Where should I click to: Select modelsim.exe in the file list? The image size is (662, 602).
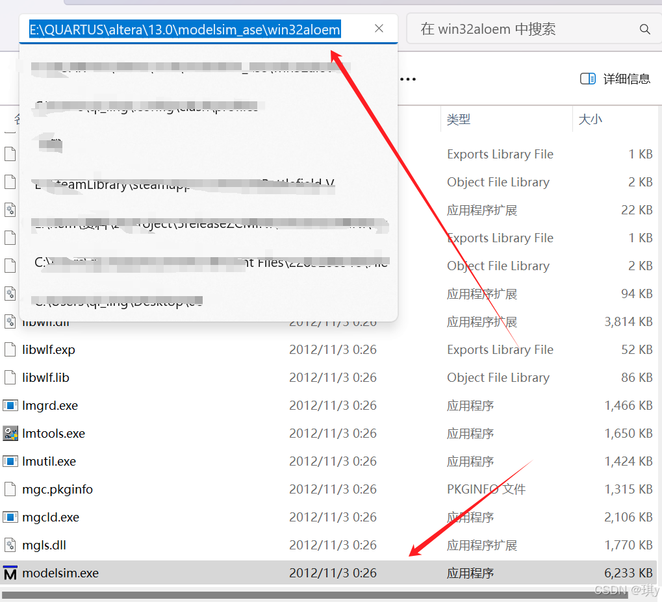(x=329, y=573)
